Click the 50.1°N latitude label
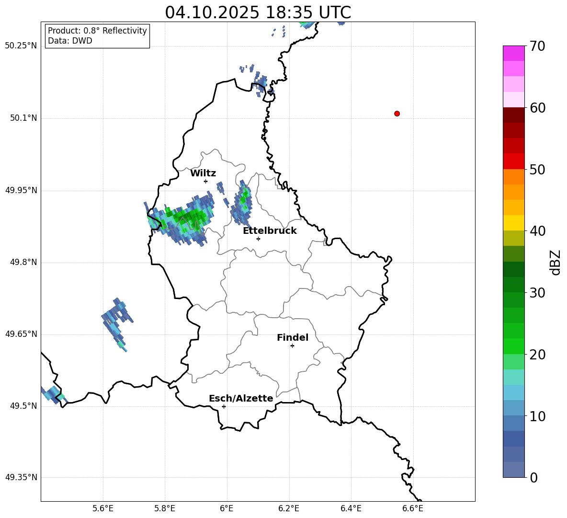 tap(23, 118)
